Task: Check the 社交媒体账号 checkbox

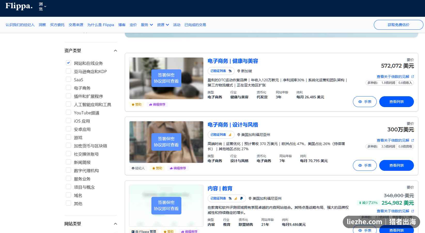Action: coord(68,154)
